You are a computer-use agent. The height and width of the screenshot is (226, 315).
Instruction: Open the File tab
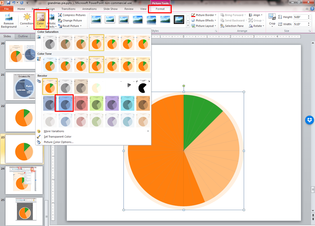tap(7, 9)
